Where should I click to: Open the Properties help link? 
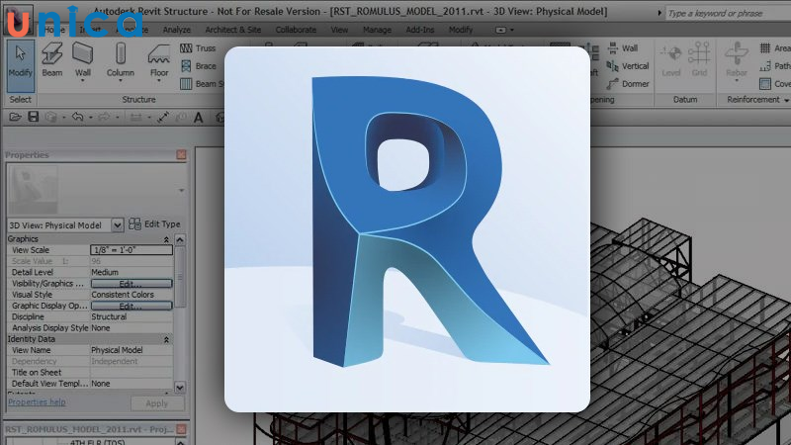click(37, 402)
